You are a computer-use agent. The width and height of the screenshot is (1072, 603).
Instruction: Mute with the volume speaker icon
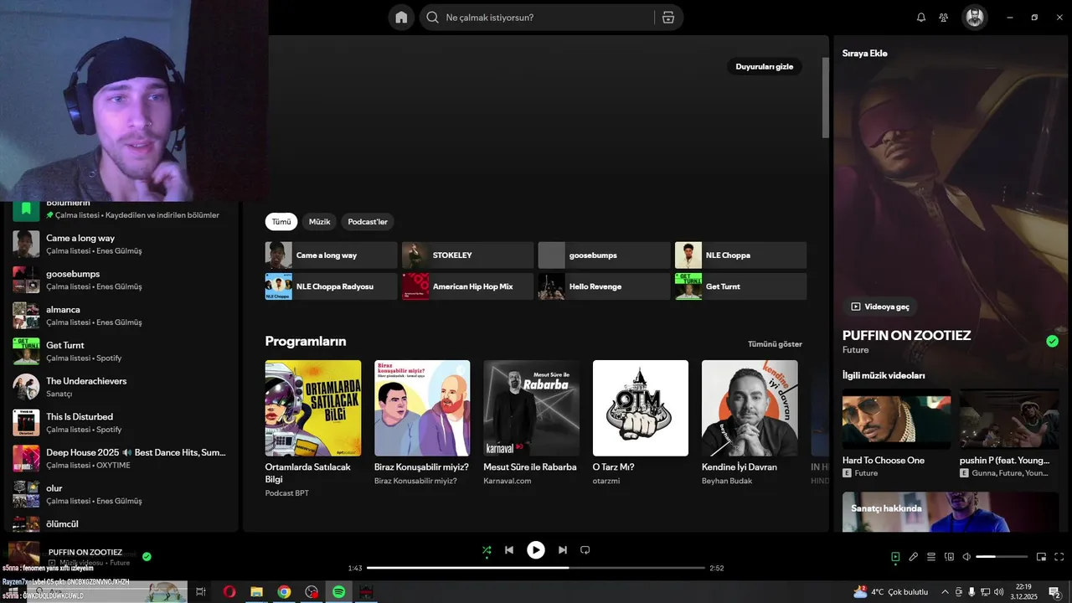[966, 557]
